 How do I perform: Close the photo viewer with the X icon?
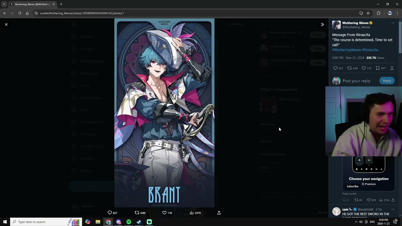pos(6,24)
